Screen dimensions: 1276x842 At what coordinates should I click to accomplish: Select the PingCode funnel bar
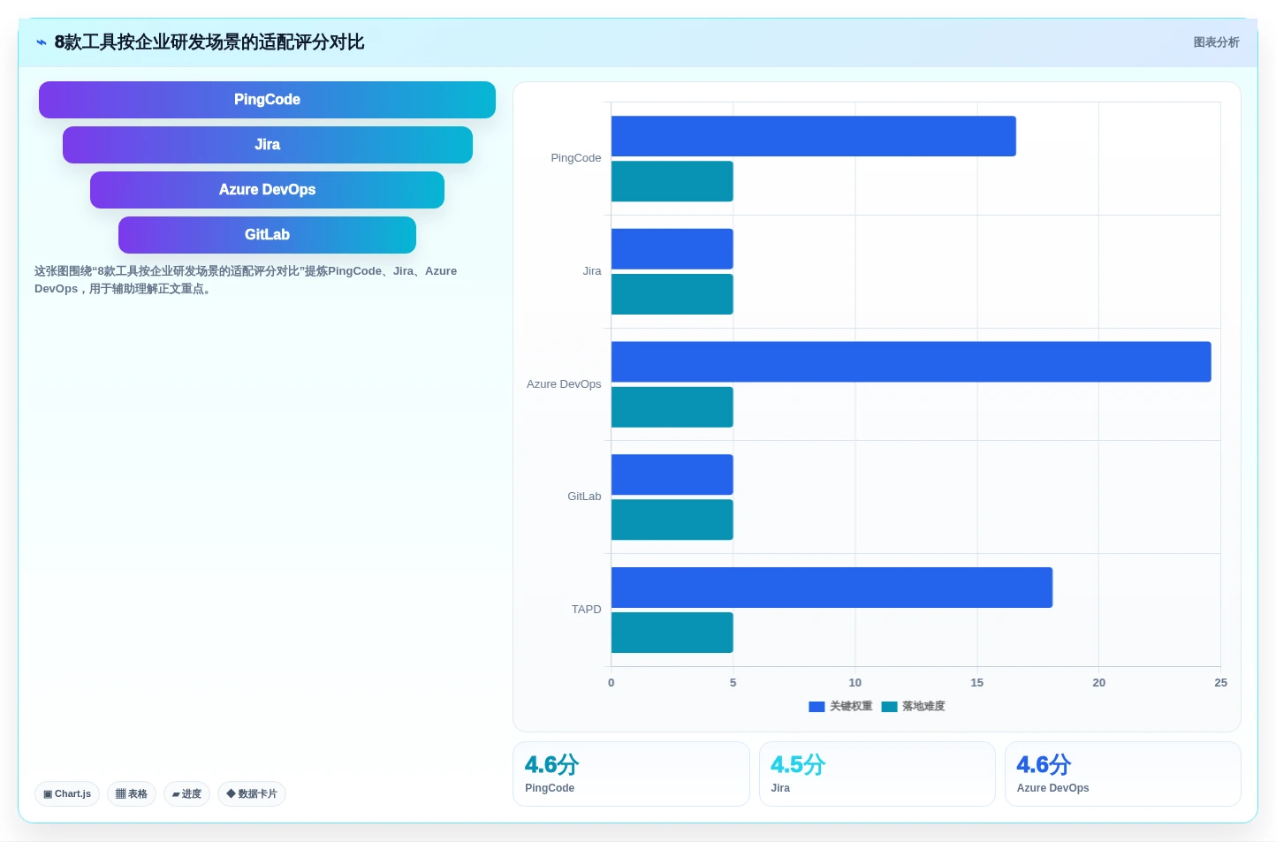click(x=267, y=100)
